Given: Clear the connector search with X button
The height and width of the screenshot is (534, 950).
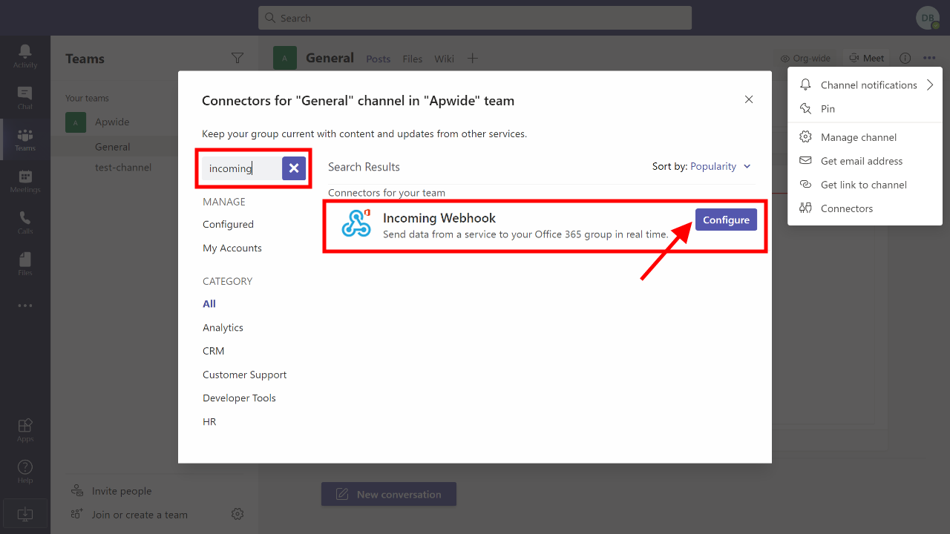Looking at the screenshot, I should click(294, 168).
